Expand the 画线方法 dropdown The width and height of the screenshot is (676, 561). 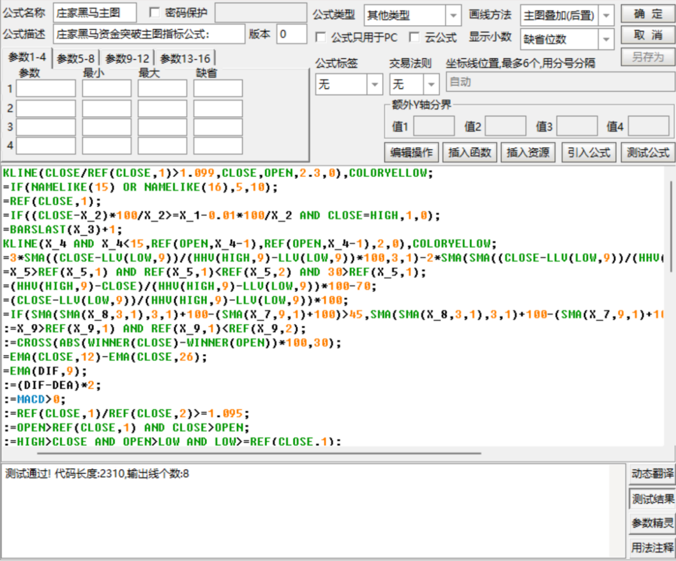coord(606,16)
